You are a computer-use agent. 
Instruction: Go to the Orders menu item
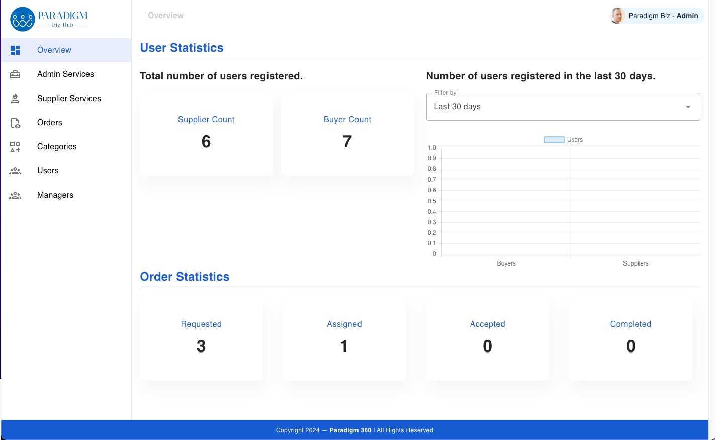pyautogui.click(x=50, y=123)
